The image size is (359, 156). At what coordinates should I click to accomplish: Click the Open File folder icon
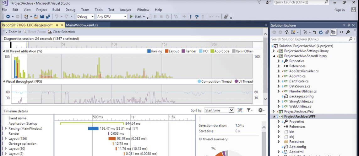pos(36,16)
